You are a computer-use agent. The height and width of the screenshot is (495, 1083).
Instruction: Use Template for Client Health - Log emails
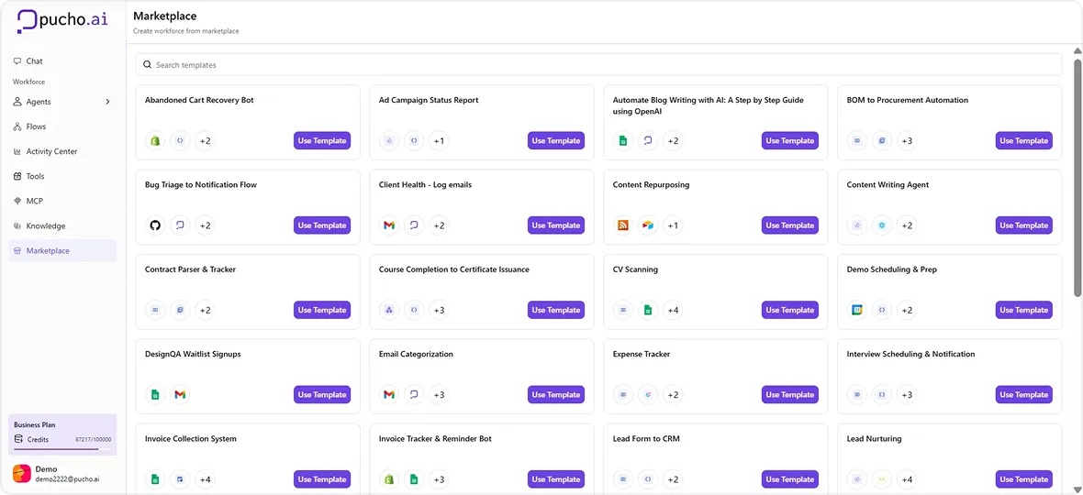pyautogui.click(x=556, y=225)
